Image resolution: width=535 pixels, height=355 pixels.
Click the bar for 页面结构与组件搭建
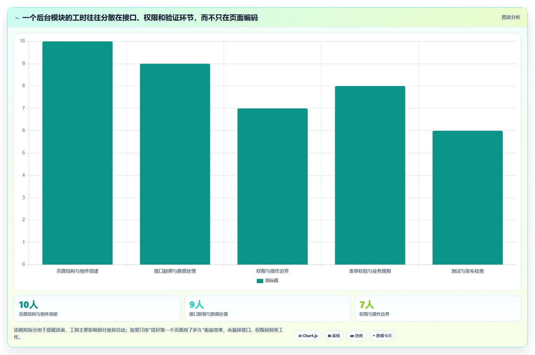(x=77, y=153)
